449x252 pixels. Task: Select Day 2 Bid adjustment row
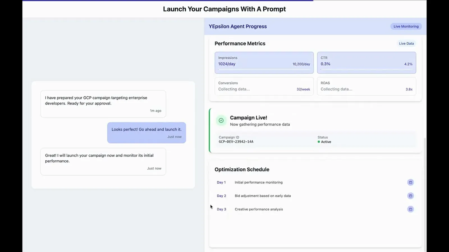coord(315,196)
